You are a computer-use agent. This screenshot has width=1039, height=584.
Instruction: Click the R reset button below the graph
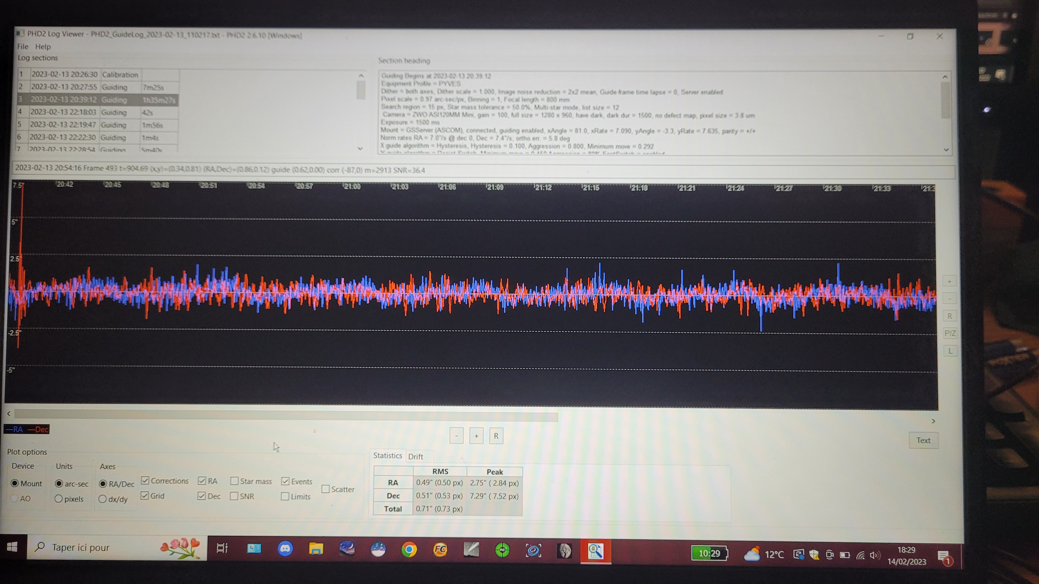pos(496,436)
